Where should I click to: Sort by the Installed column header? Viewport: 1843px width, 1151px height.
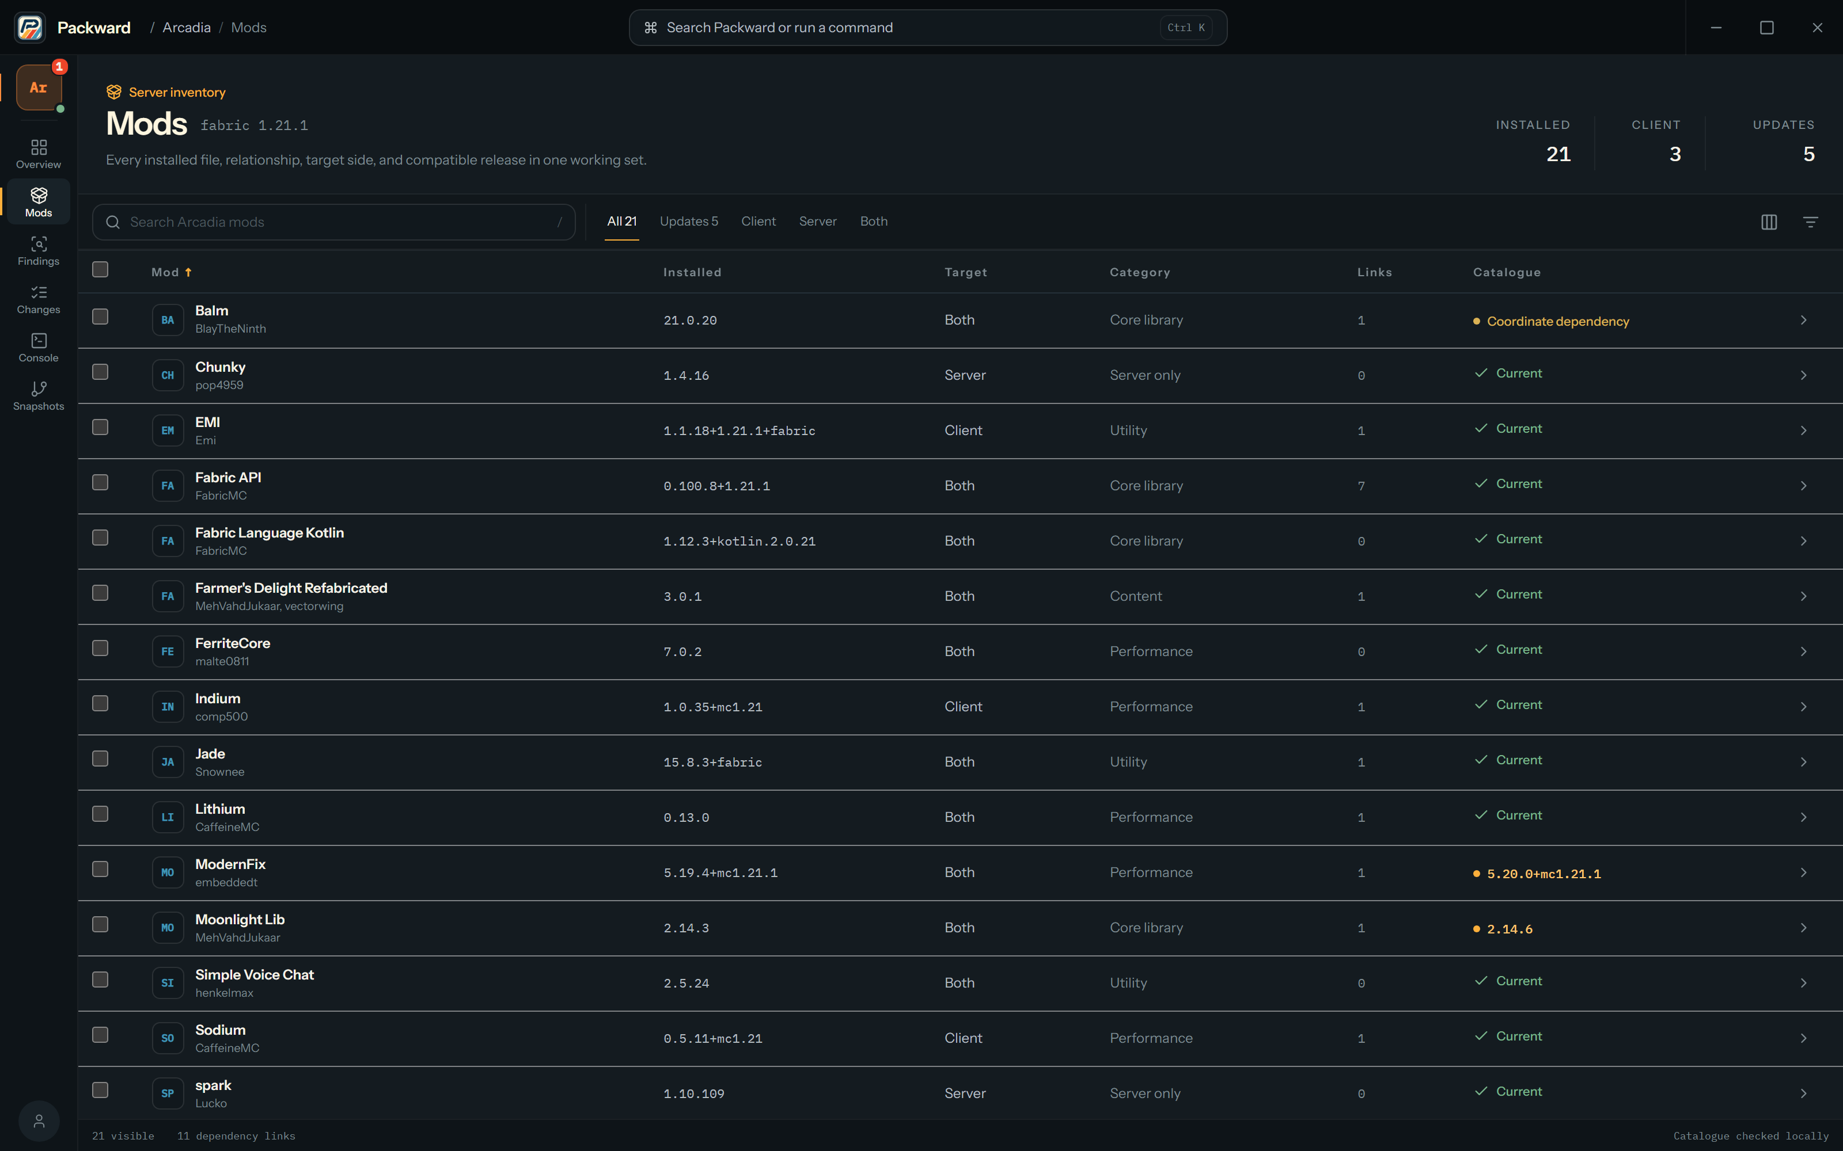[692, 273]
